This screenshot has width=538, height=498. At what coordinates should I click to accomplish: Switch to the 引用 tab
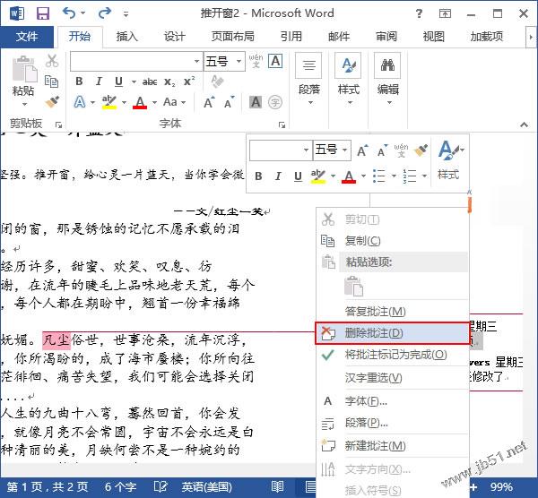[x=291, y=37]
